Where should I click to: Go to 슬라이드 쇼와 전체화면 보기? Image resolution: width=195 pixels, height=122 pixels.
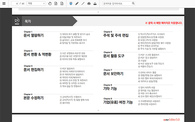[73, 40]
